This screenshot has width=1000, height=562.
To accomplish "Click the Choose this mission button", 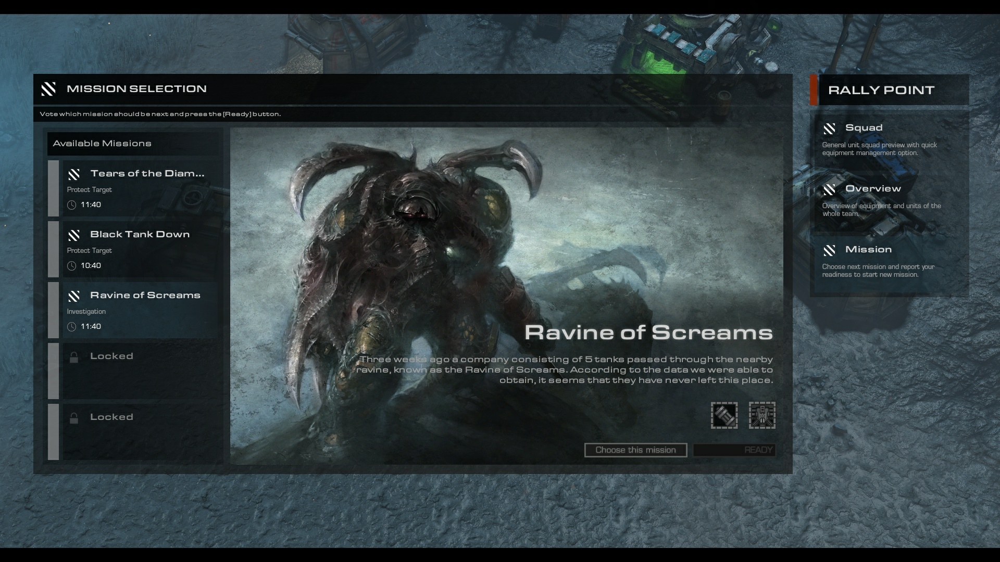I will (x=635, y=450).
